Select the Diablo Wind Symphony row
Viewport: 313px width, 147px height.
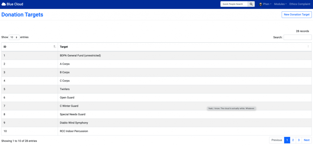pos(156,123)
